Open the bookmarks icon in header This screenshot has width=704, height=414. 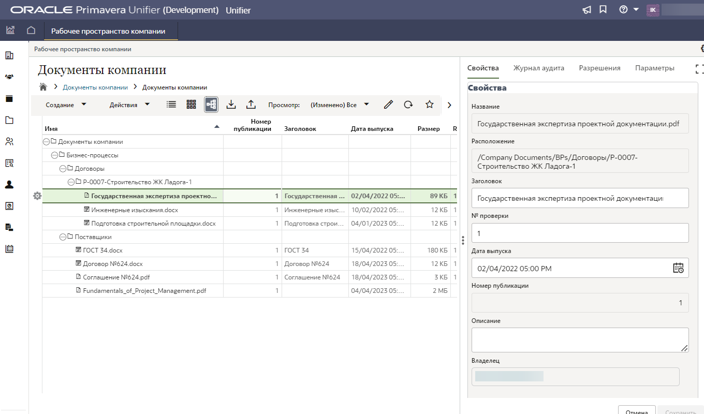603,10
